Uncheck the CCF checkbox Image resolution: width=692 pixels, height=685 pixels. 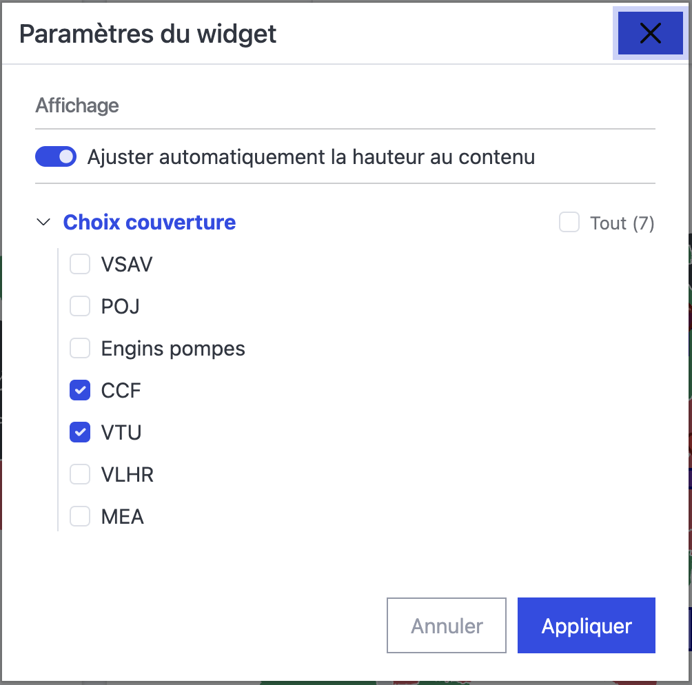click(x=81, y=391)
